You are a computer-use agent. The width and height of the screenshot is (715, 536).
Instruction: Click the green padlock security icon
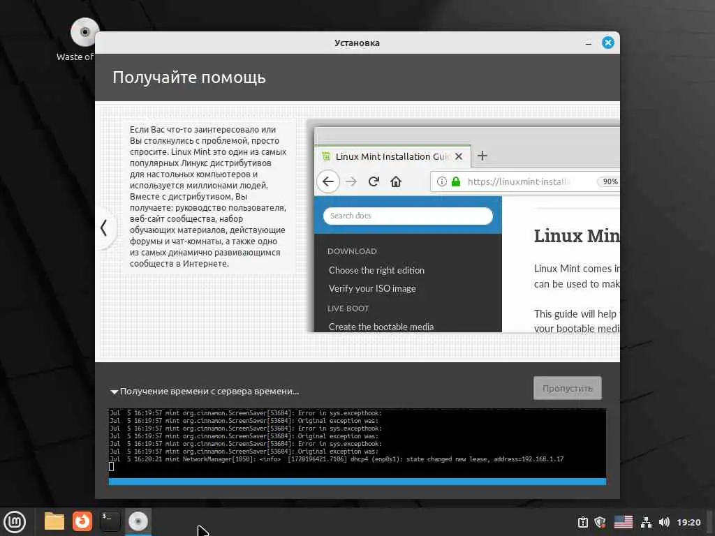coord(455,181)
